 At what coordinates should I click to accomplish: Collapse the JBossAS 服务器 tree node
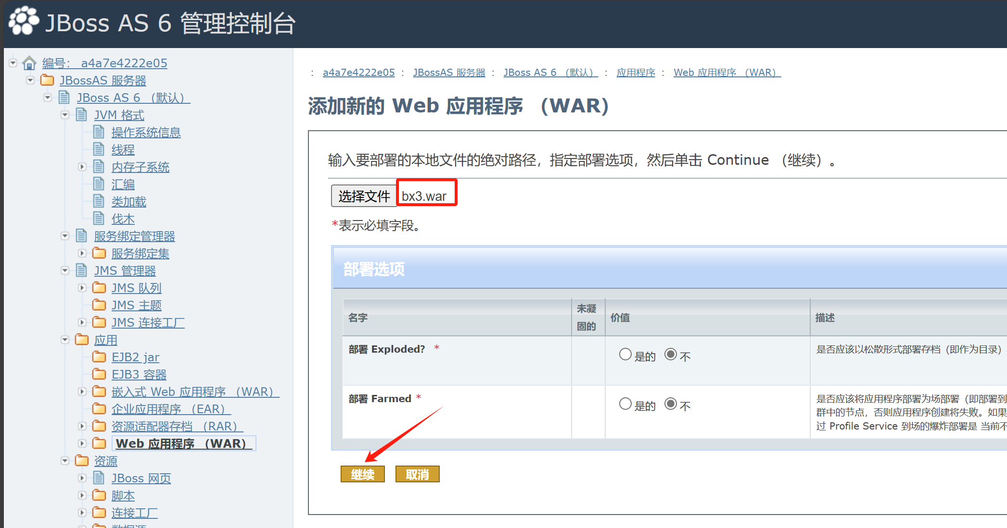(x=30, y=80)
